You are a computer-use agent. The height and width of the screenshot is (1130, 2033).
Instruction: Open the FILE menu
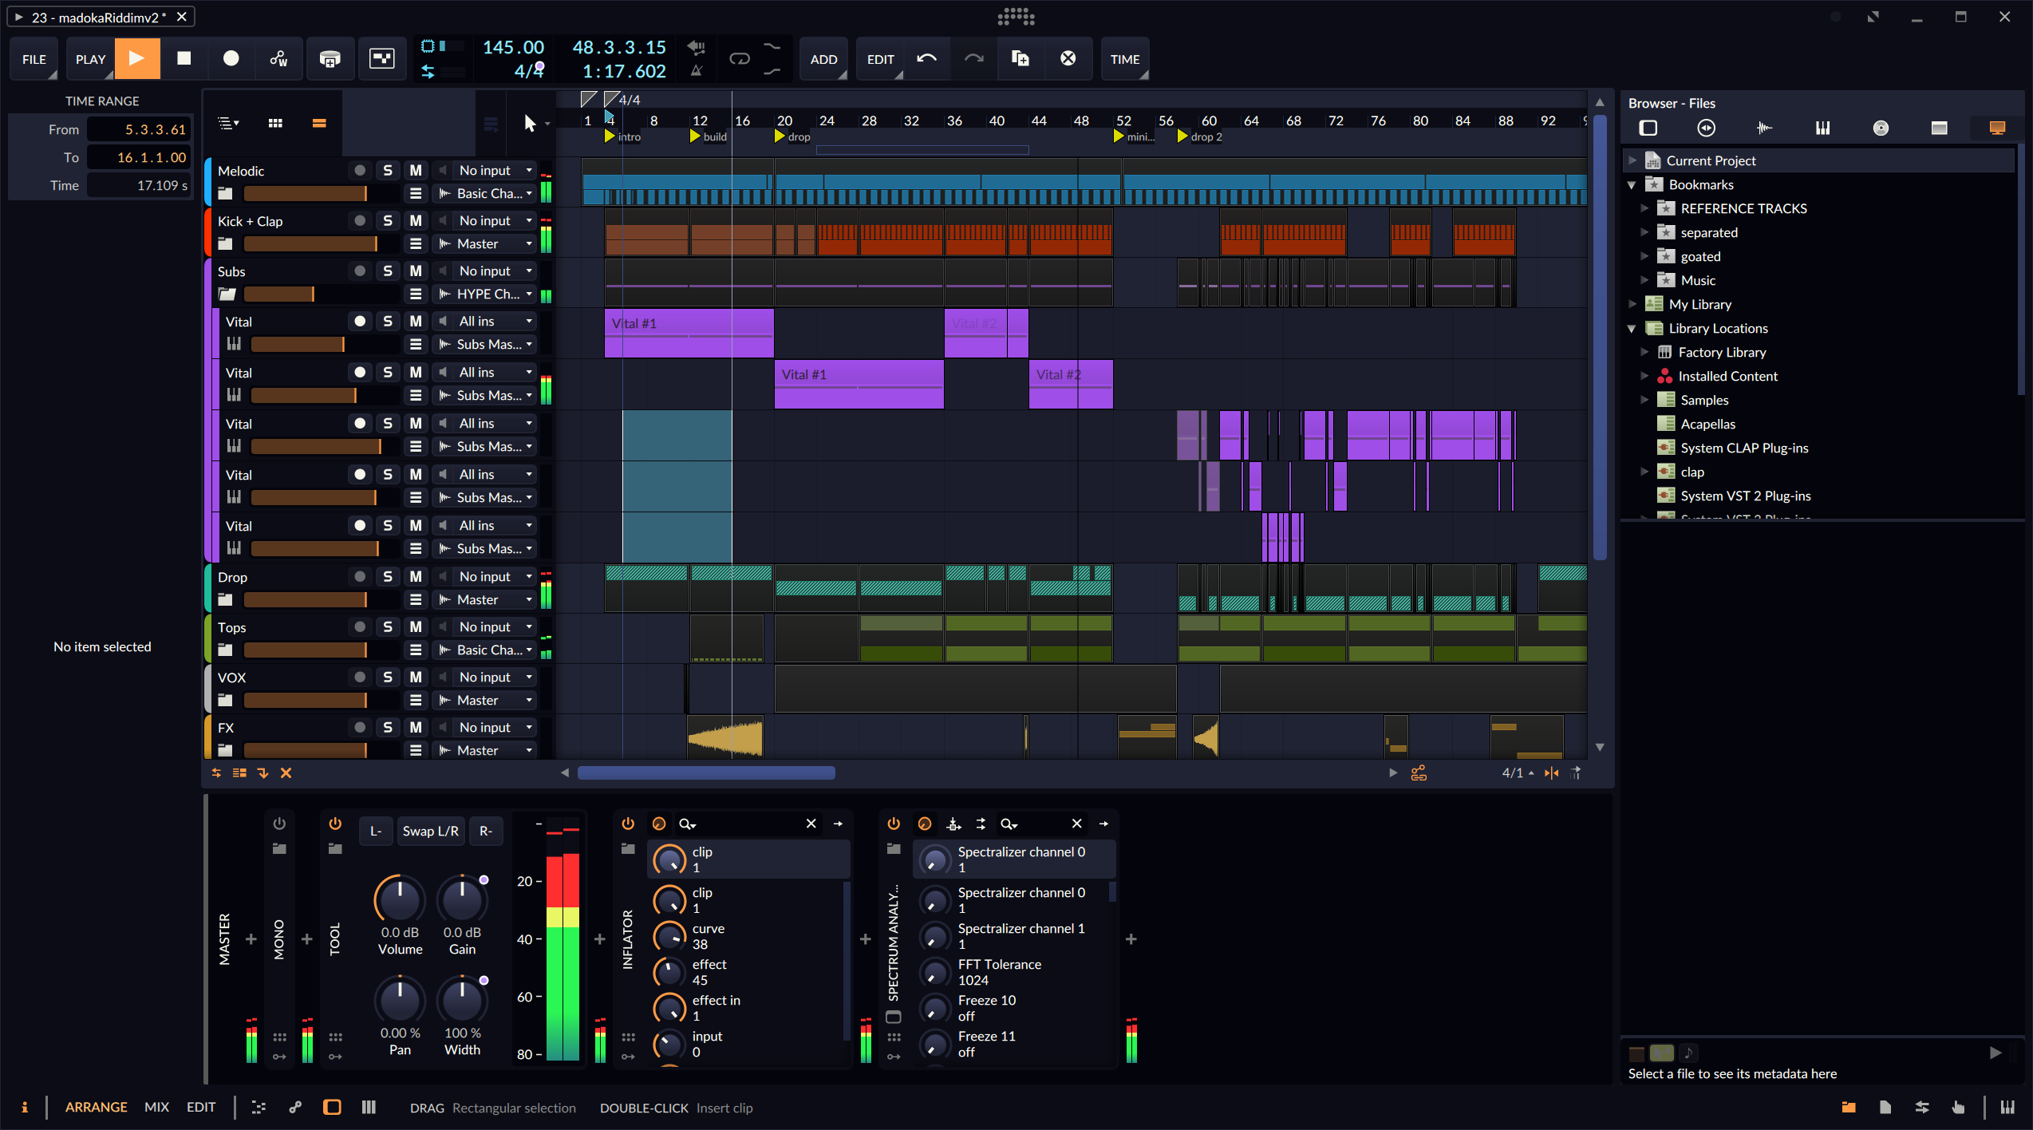(34, 59)
